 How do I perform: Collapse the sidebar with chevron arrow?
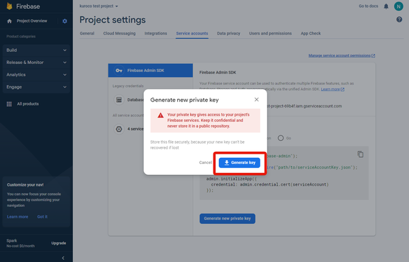tap(63, 258)
